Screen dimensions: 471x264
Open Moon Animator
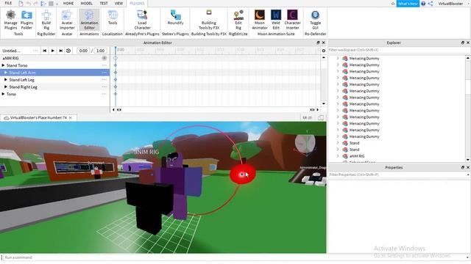[260, 20]
